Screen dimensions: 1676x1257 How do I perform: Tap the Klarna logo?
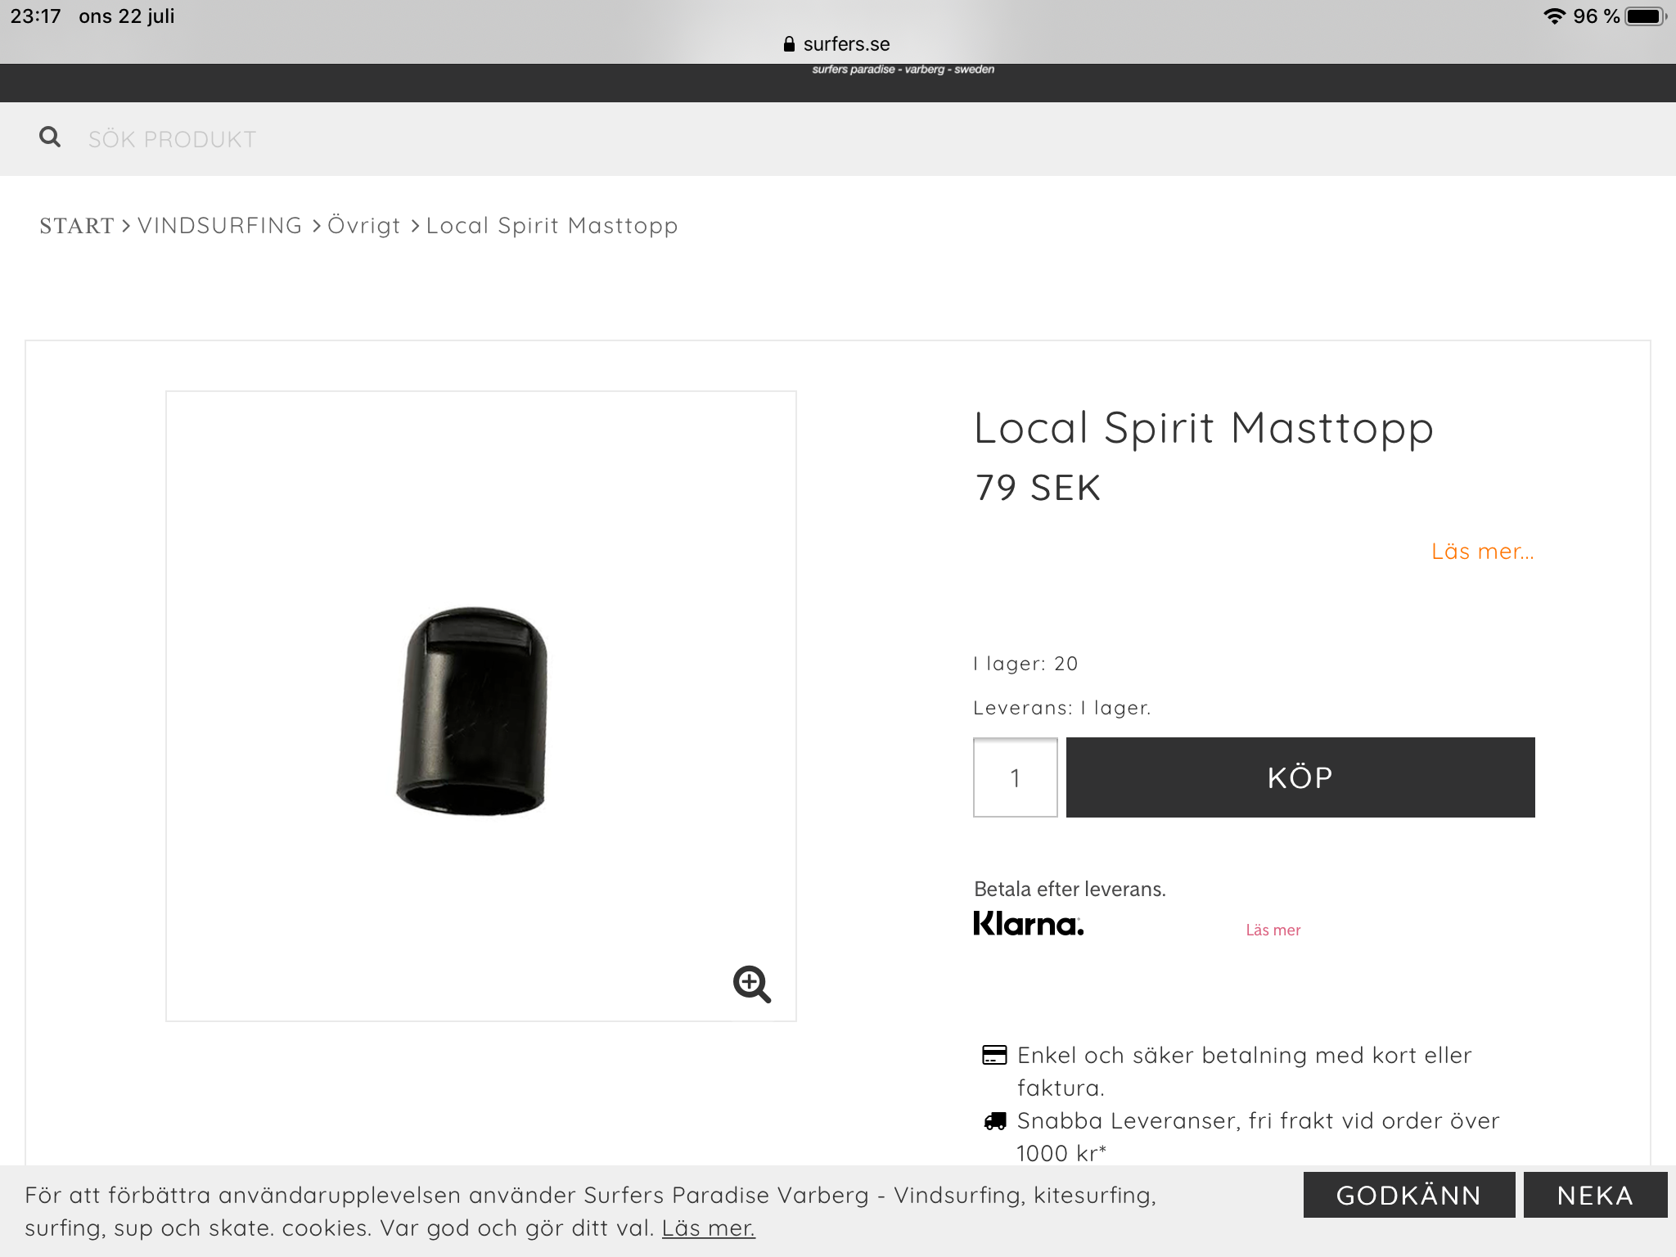click(1028, 924)
